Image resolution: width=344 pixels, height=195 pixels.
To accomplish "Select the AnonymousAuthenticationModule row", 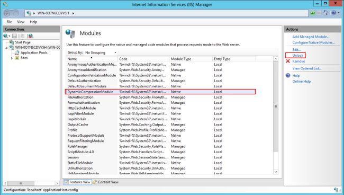I will pos(160,64).
